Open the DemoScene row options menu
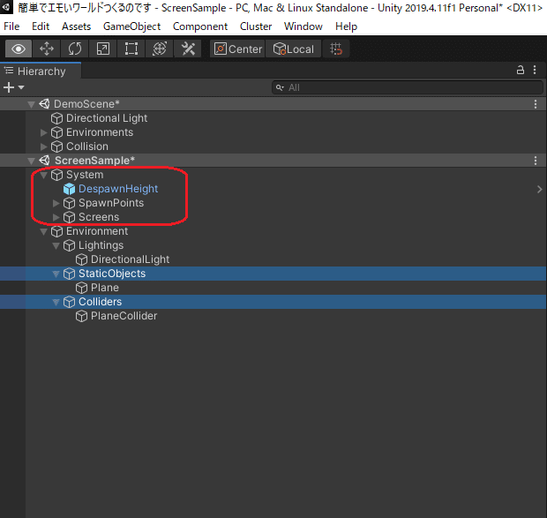Image resolution: width=547 pixels, height=518 pixels. pos(536,104)
